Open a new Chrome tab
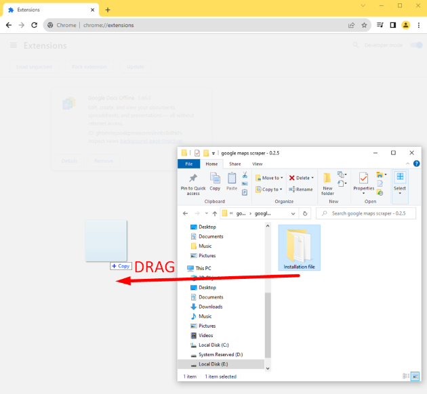 (x=108, y=10)
